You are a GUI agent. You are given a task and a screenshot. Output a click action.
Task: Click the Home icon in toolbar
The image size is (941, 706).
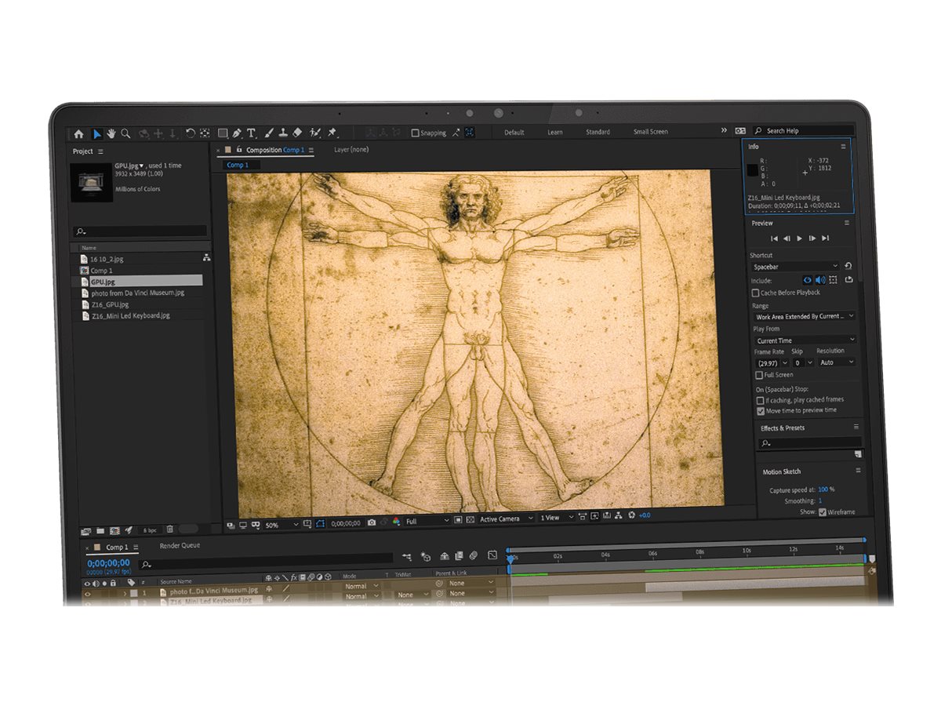coord(78,134)
